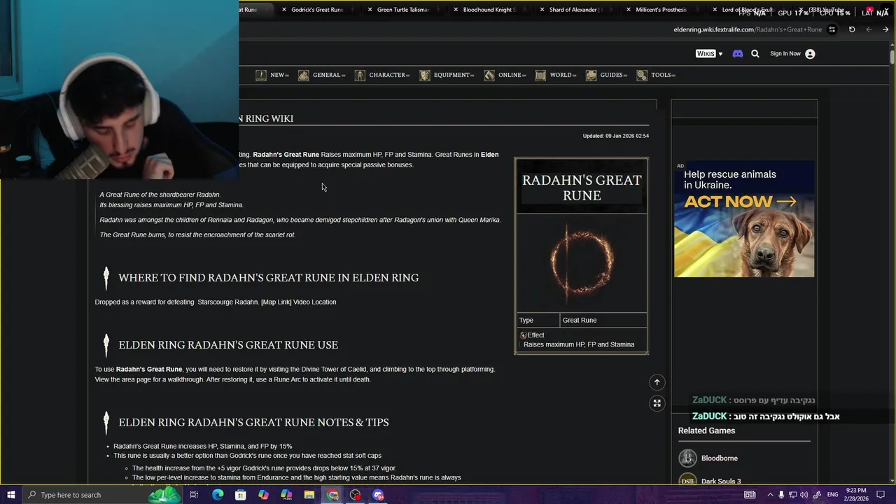This screenshot has height=504, width=896.
Task: Click Sign In Now
Action: pos(785,54)
